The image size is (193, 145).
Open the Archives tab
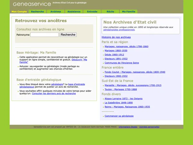pos(56,12)
